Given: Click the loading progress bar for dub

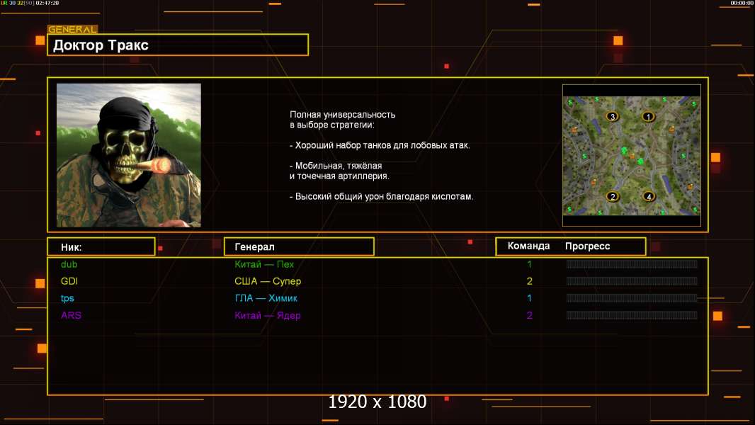Looking at the screenshot, I should click(631, 264).
